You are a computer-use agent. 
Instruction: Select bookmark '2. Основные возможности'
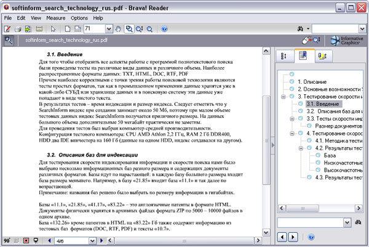330,89
